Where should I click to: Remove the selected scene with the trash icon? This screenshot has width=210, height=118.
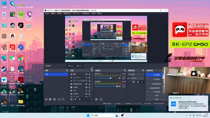(50, 99)
